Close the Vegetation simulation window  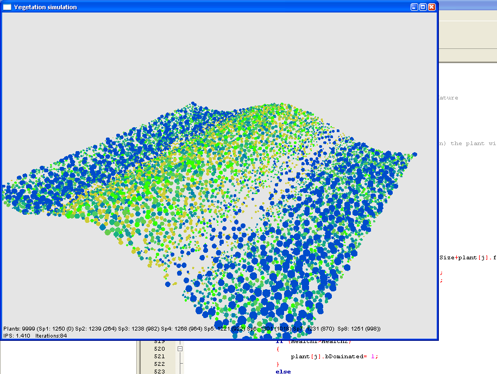[432, 7]
